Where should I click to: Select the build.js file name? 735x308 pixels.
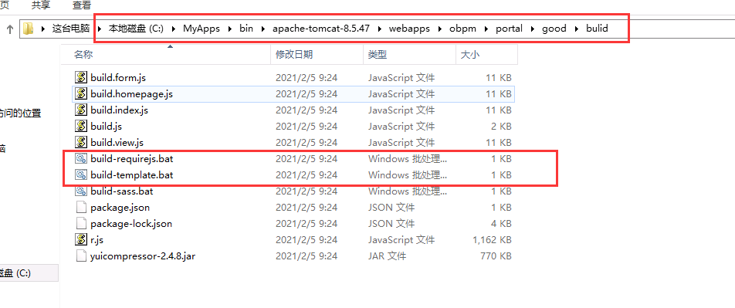[x=107, y=127]
